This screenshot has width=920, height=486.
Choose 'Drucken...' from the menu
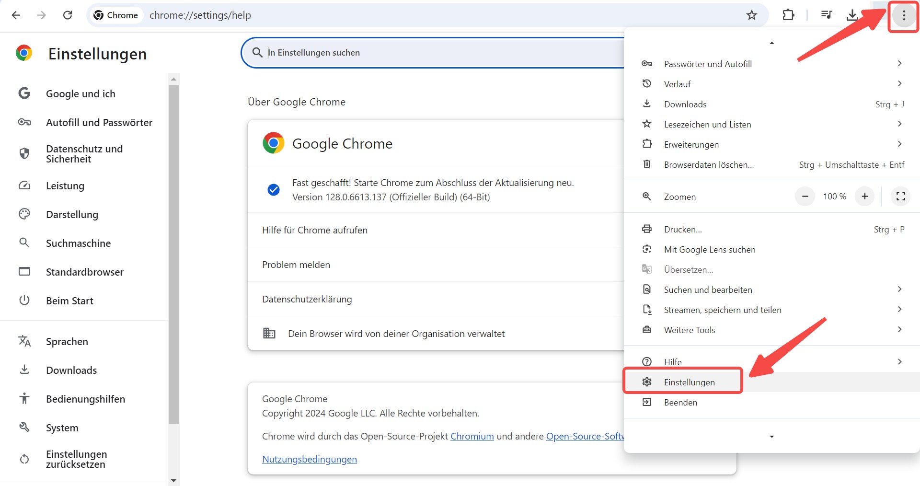(x=771, y=229)
